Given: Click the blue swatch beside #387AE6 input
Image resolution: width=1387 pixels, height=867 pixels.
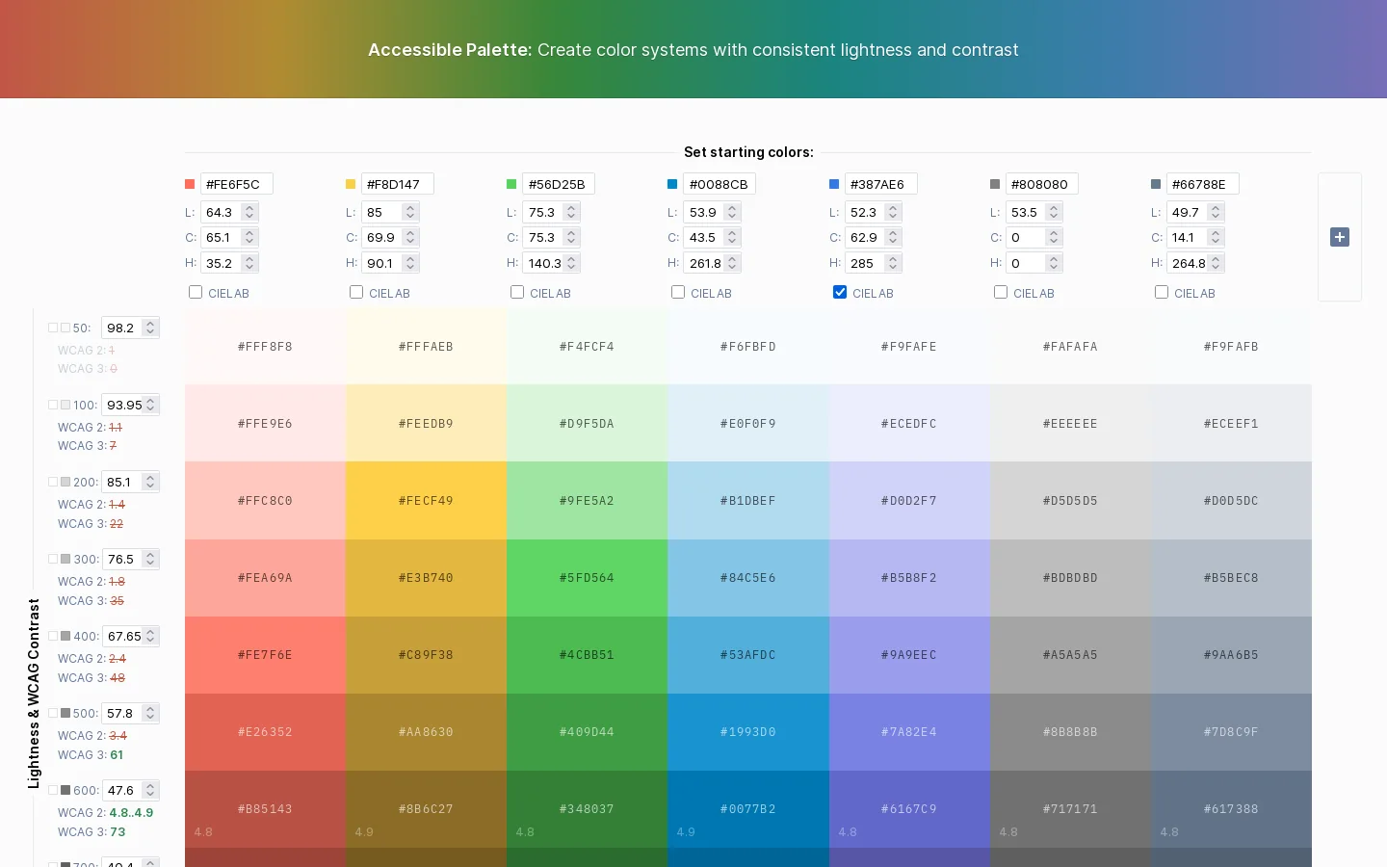Looking at the screenshot, I should point(834,184).
